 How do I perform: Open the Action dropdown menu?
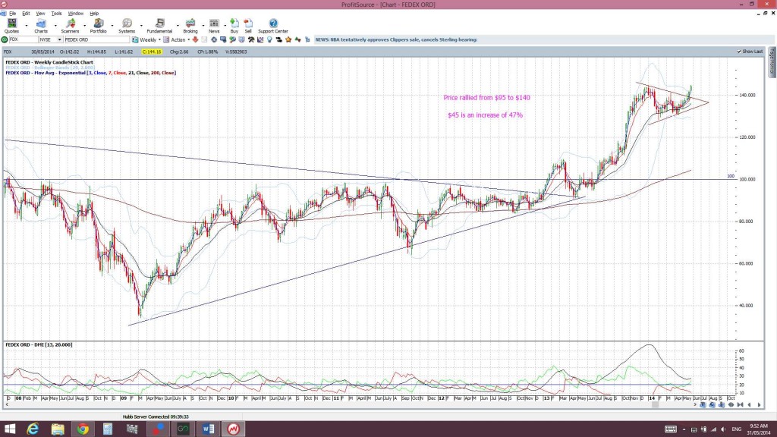[x=188, y=39]
